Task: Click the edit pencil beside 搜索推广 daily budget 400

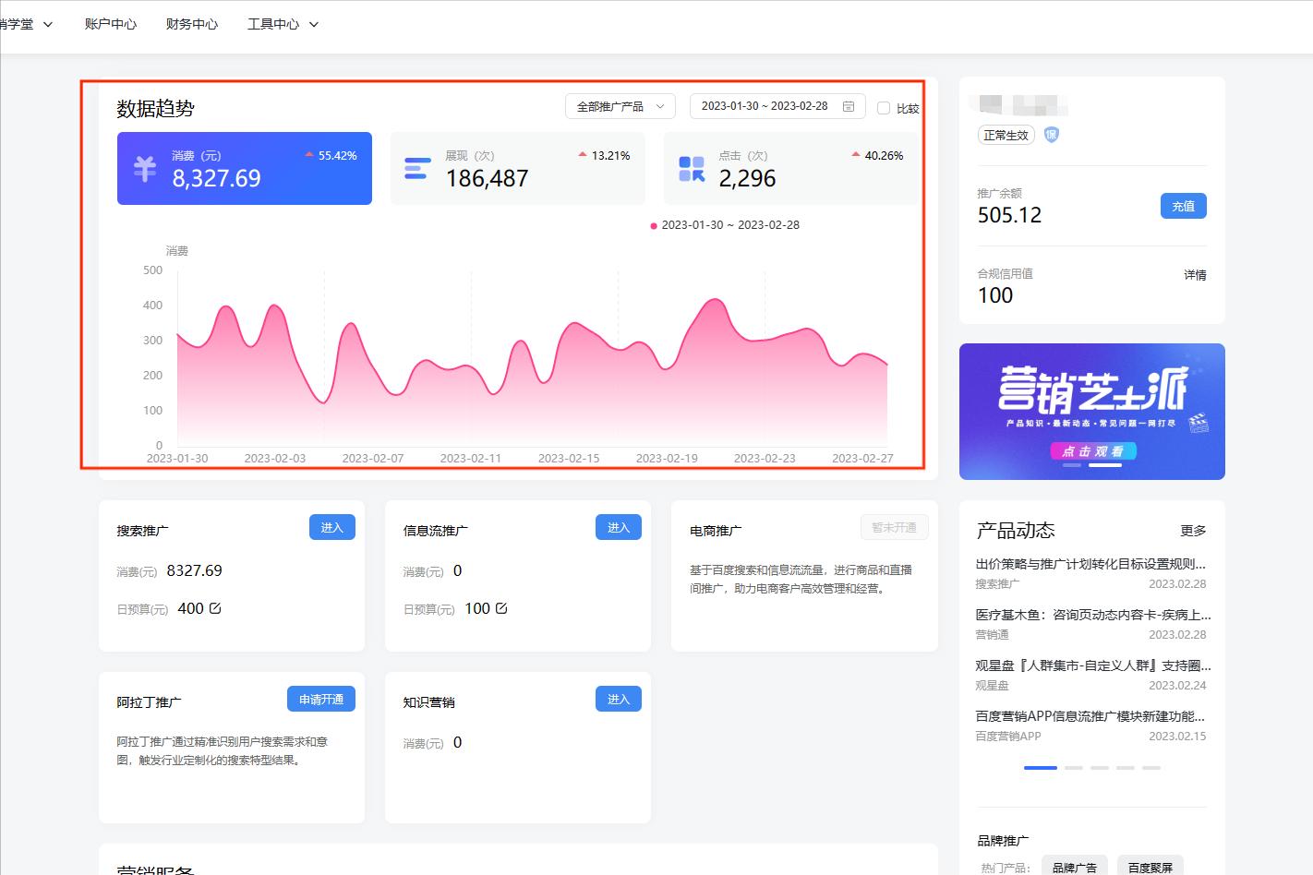Action: point(216,607)
